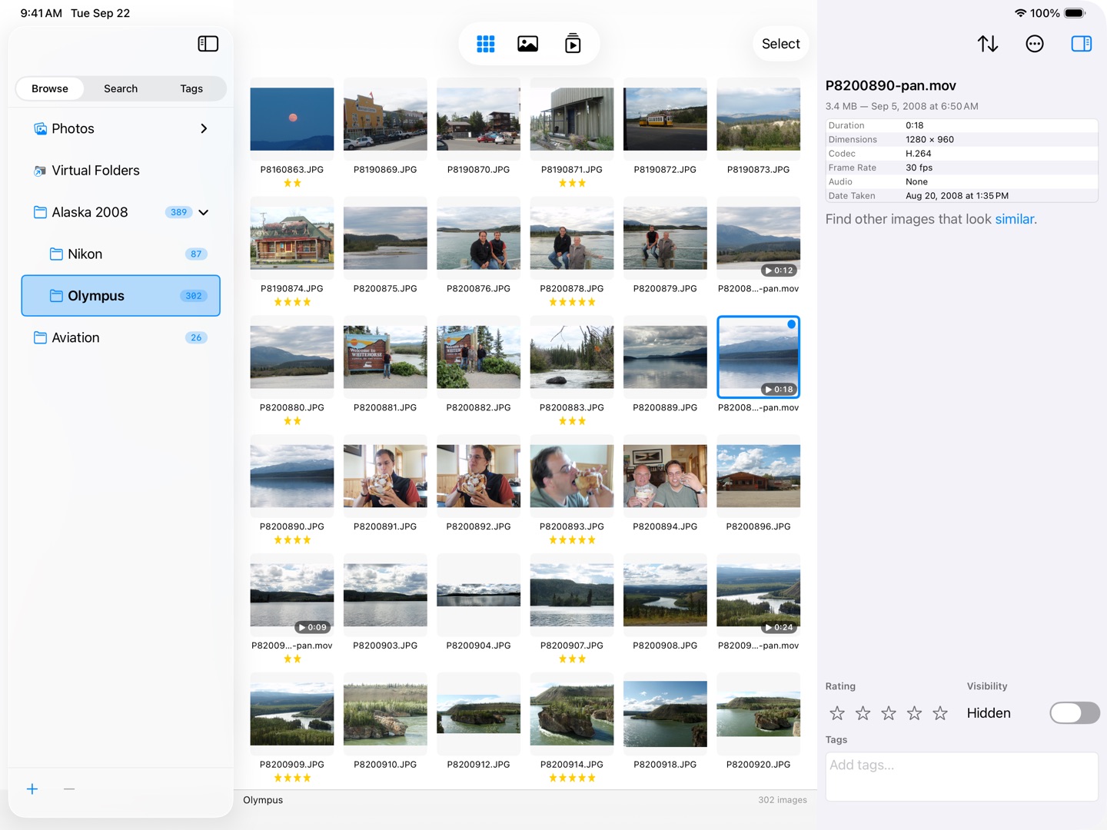Click the 302 images status text
Screen dimensions: 1107x830
click(x=783, y=800)
